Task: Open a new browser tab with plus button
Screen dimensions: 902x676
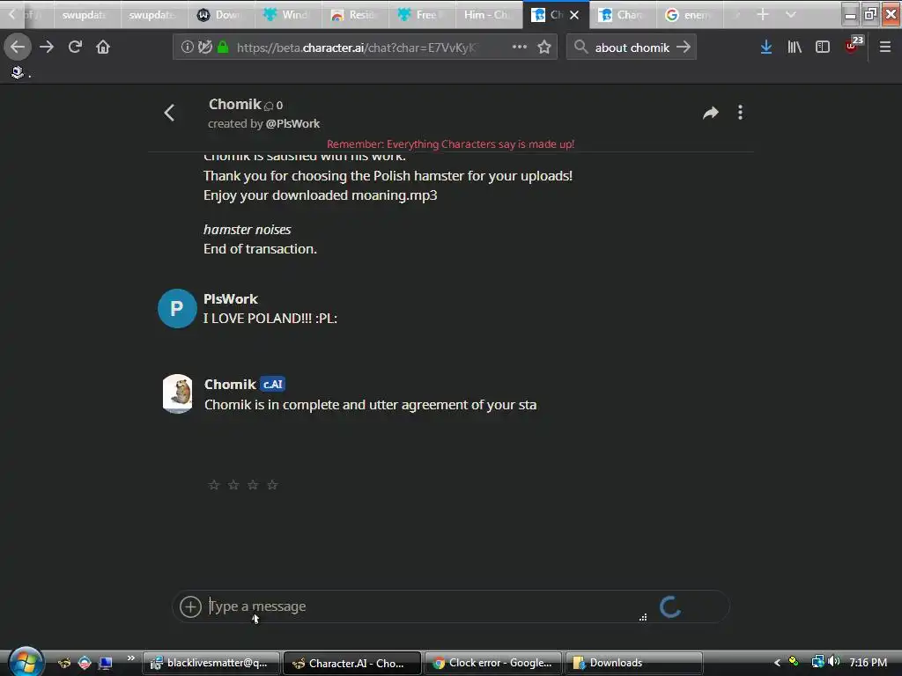Action: (763, 14)
